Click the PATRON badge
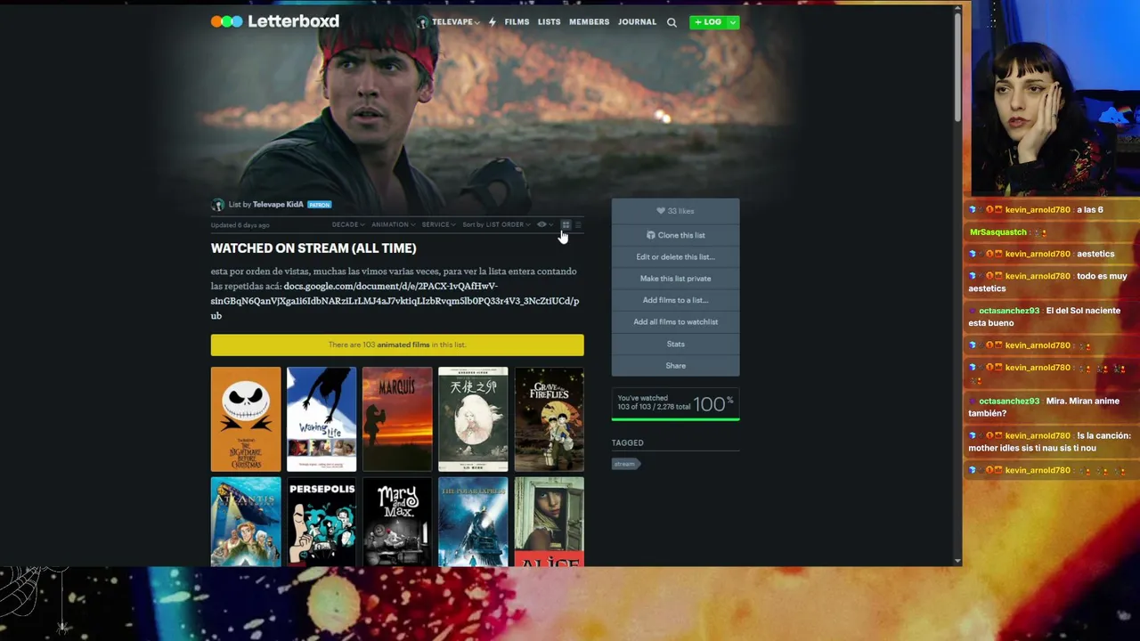This screenshot has height=641, width=1140. [x=319, y=205]
